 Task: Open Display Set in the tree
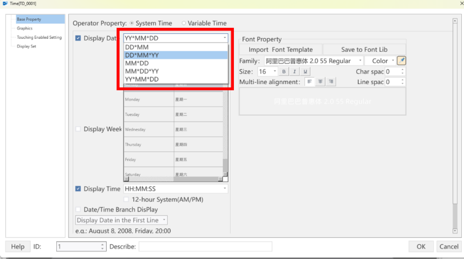click(26, 46)
